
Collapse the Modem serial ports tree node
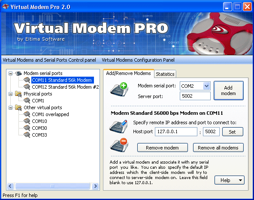click(11, 73)
